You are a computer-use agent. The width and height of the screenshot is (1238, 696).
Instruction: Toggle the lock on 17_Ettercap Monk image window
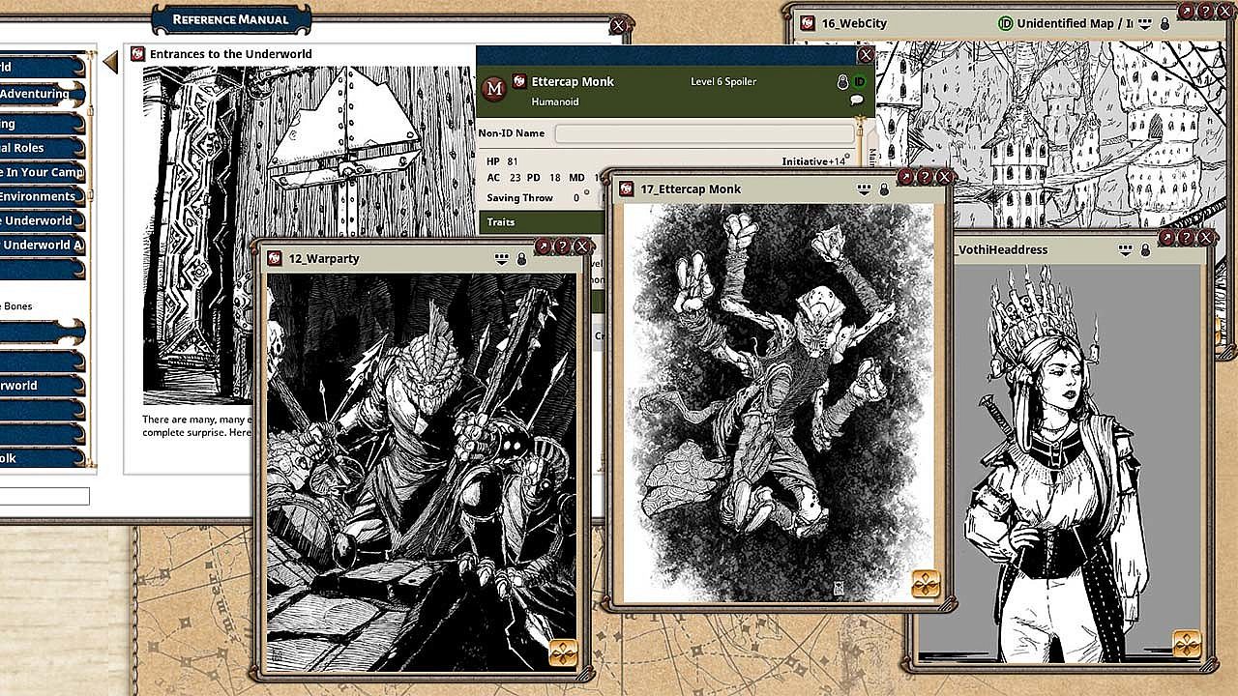[x=883, y=189]
